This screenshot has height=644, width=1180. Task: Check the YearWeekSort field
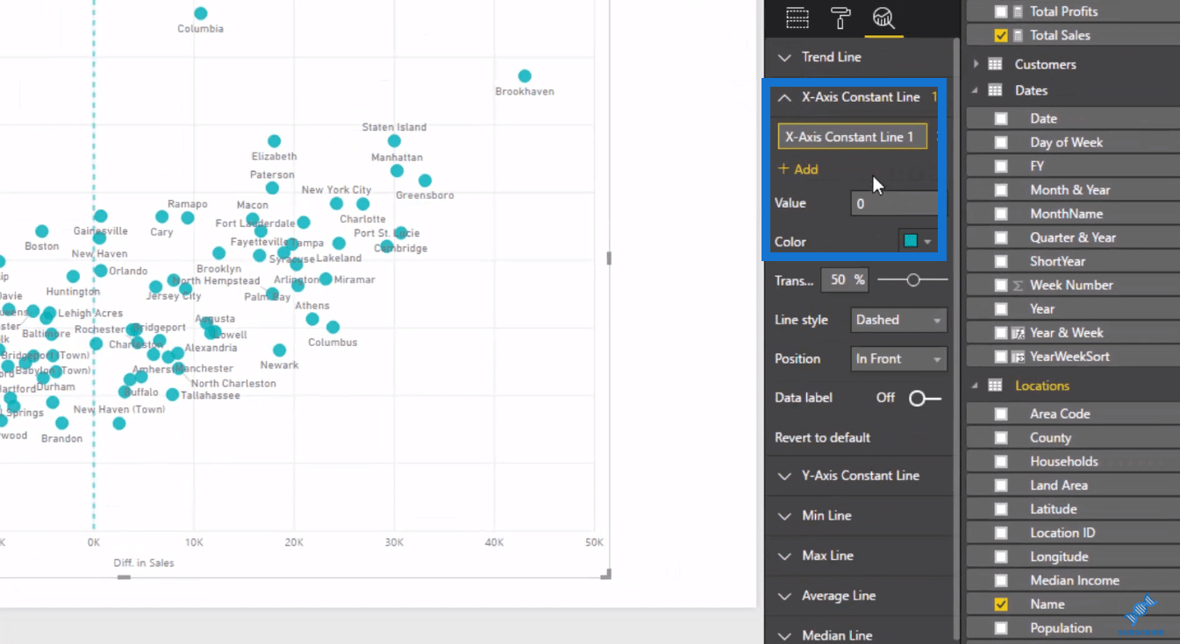click(x=1001, y=357)
